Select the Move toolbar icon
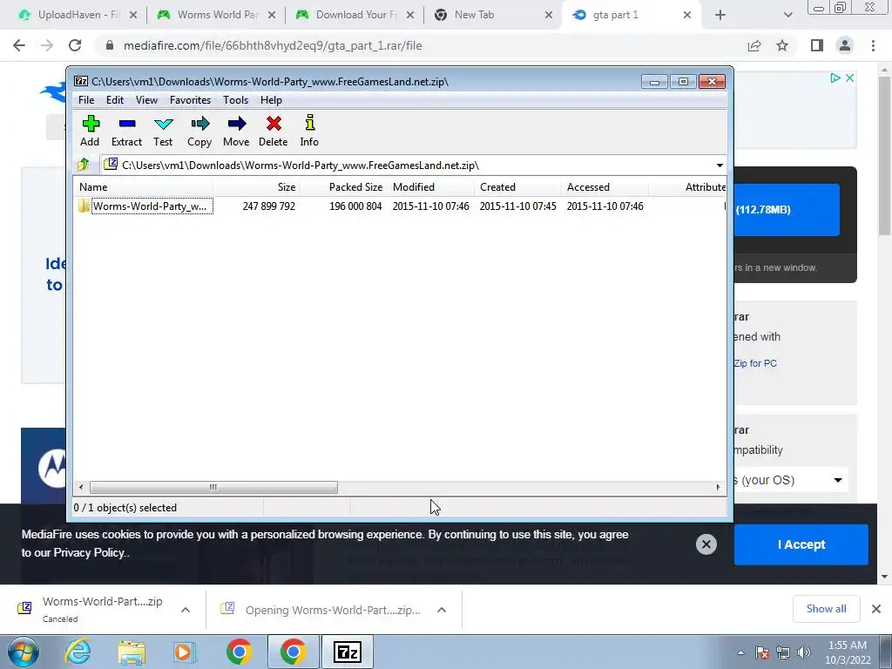892x669 pixels. point(236,131)
